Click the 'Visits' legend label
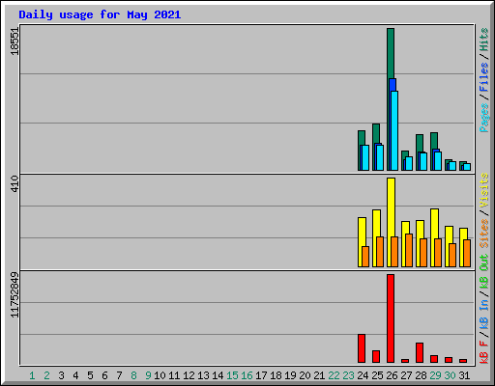495x386 pixels. tap(483, 190)
